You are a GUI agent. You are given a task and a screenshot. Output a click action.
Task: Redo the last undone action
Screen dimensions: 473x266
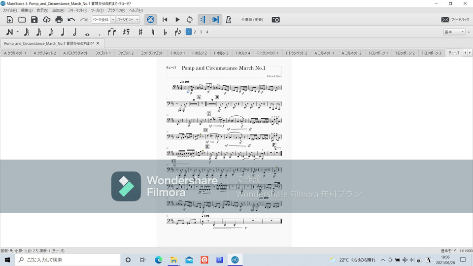84,20
